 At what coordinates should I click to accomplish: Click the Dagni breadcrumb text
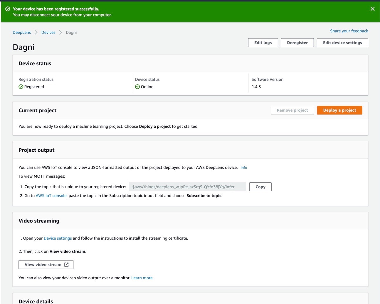(x=71, y=32)
